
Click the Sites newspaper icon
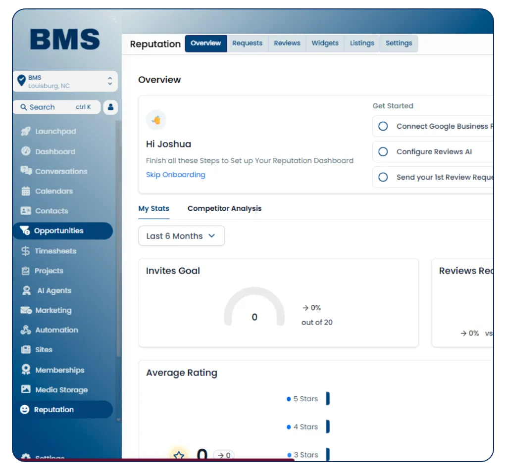(25, 349)
